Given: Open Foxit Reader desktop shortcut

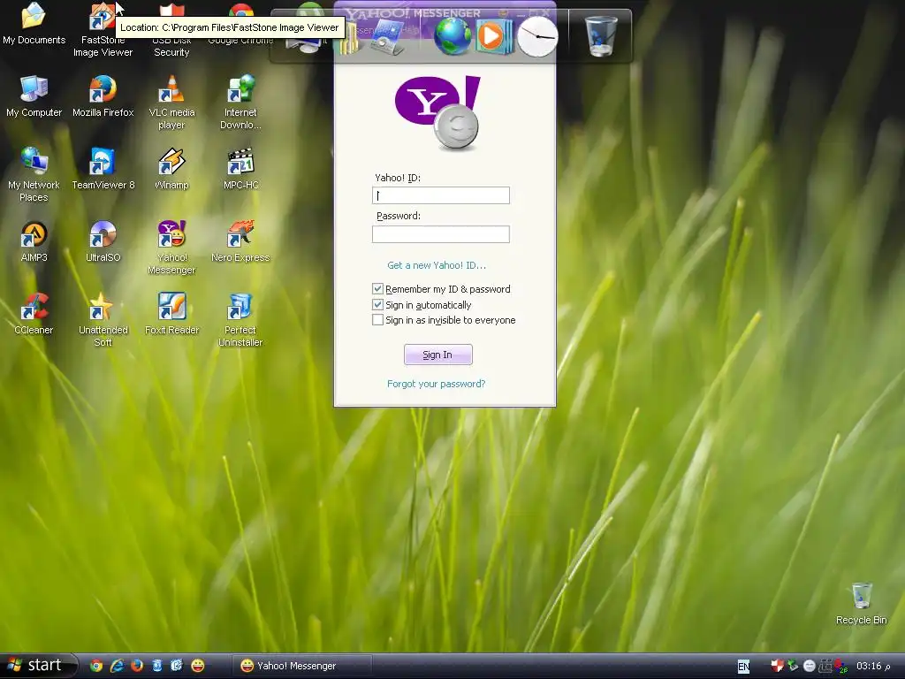Looking at the screenshot, I should click(171, 314).
